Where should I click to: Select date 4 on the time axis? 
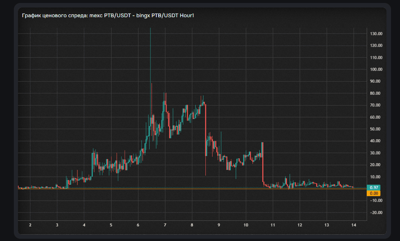click(84, 225)
